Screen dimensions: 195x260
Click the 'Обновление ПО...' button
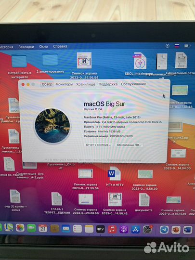[x=129, y=145]
